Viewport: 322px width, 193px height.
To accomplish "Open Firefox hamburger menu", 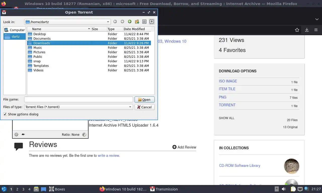I will (x=316, y=30).
